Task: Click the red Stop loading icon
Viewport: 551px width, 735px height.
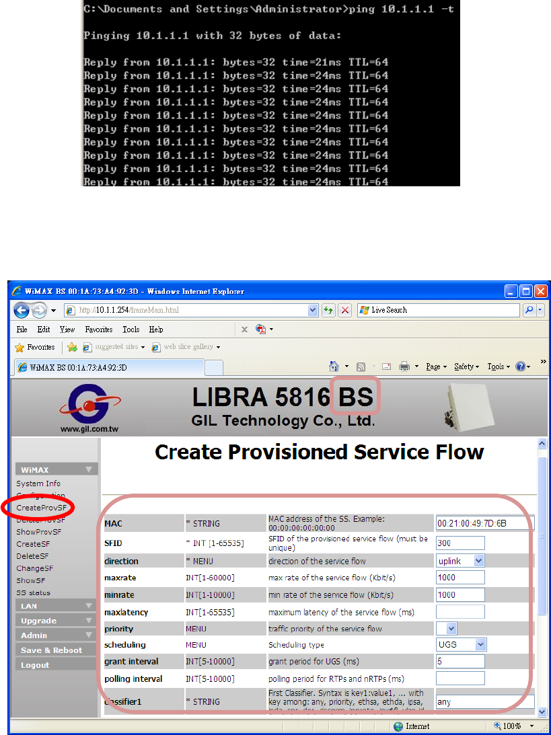Action: 345,310
